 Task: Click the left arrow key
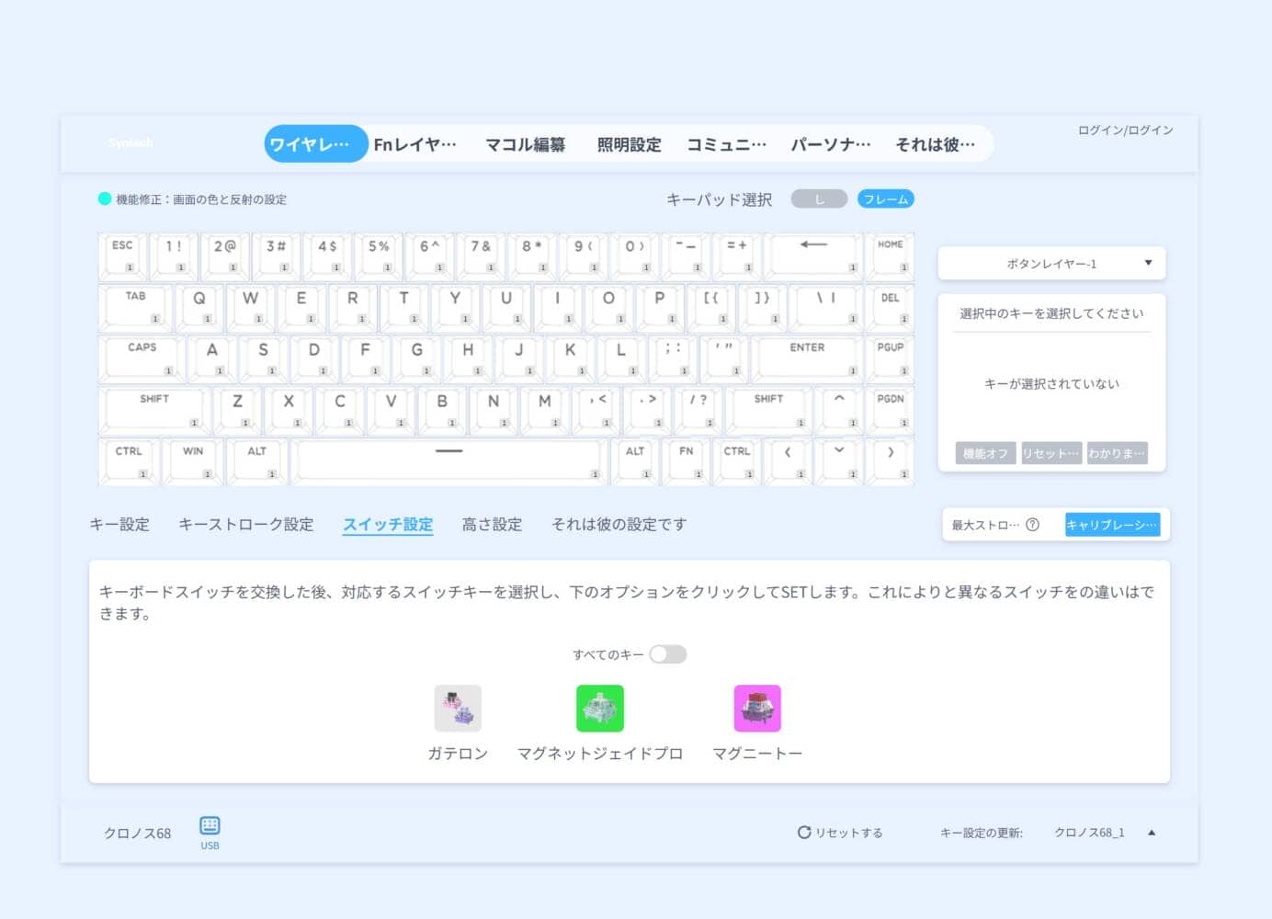point(788,460)
